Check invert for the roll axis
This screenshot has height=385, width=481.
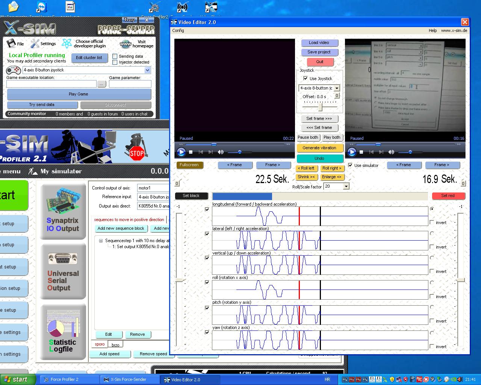(x=432, y=296)
